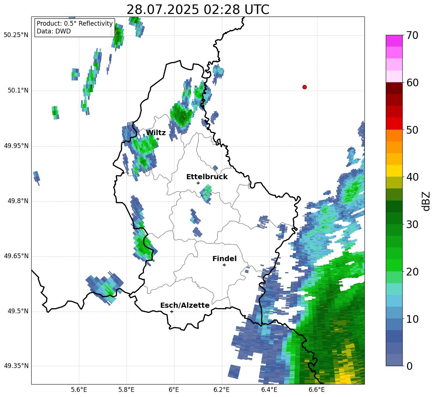The width and height of the screenshot is (435, 397).
Task: Click the 50.25°N latitude label
Action: pos(16,35)
